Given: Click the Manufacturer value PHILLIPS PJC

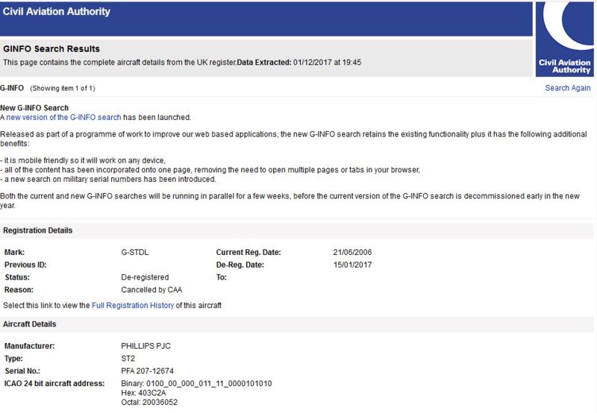Looking at the screenshot, I should [146, 346].
